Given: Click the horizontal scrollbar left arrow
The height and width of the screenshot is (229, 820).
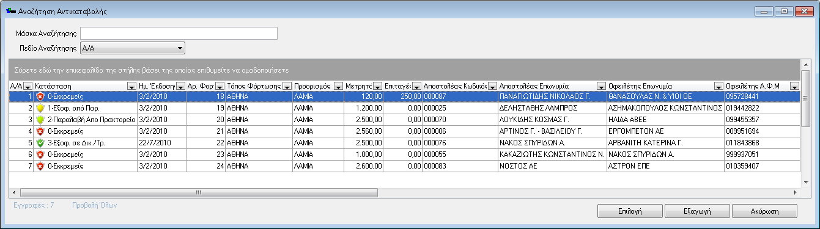Looking at the screenshot, I should (x=13, y=192).
